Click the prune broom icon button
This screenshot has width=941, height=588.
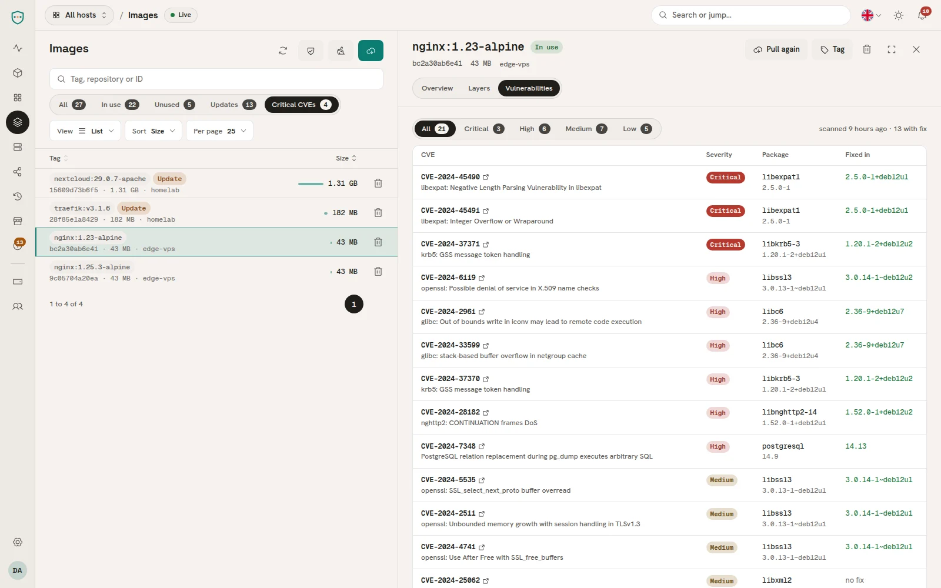[341, 51]
